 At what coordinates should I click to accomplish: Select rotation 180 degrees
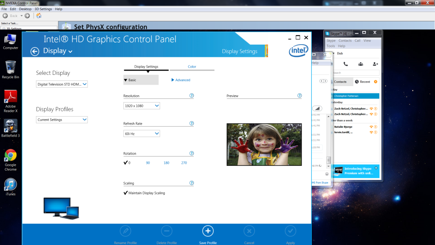(167, 163)
